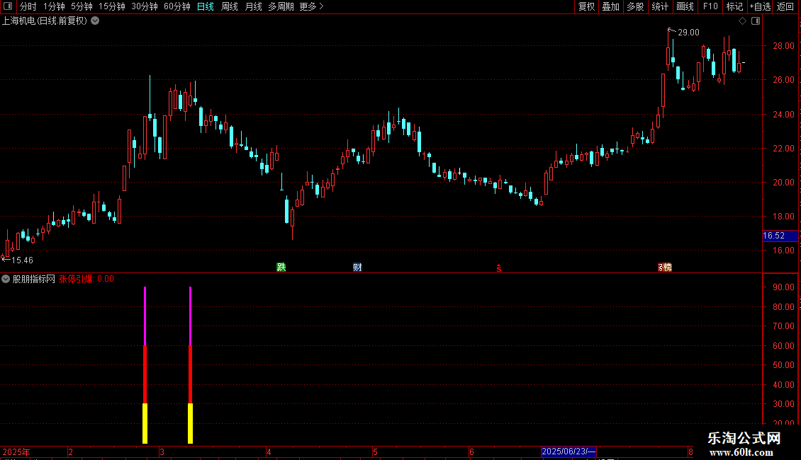Click the first indicator signal bar in the sub-chart
The width and height of the screenshot is (801, 460).
point(145,364)
